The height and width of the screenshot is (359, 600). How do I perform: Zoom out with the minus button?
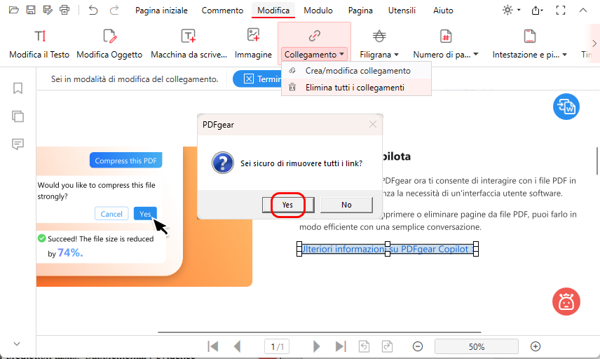pyautogui.click(x=418, y=346)
